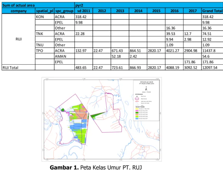This screenshot has height=170, width=223.
Task: Click the "2016" column header
Action: [174, 11]
